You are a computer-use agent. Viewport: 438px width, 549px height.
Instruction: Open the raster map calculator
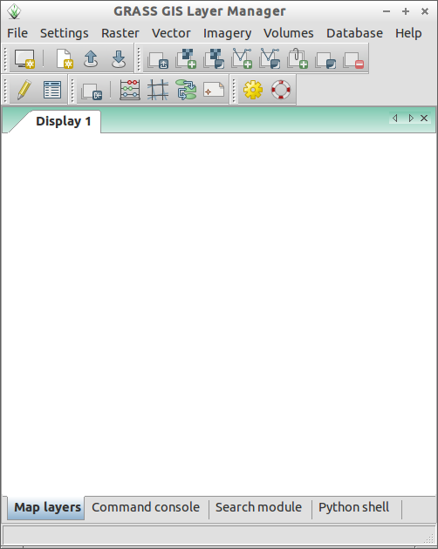130,90
